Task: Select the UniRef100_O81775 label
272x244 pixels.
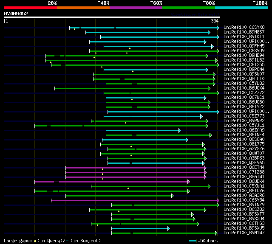Action: [x=244, y=144]
